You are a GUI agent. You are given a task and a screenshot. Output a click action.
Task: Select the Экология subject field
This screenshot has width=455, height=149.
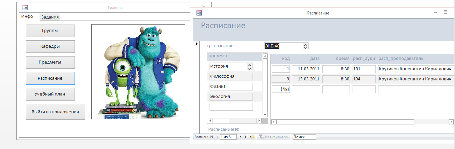click(x=231, y=97)
